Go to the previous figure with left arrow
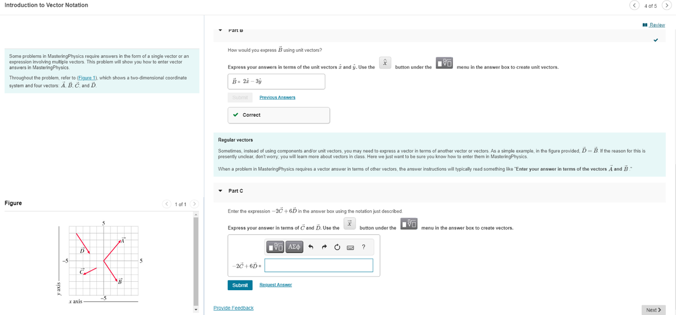 click(x=167, y=204)
